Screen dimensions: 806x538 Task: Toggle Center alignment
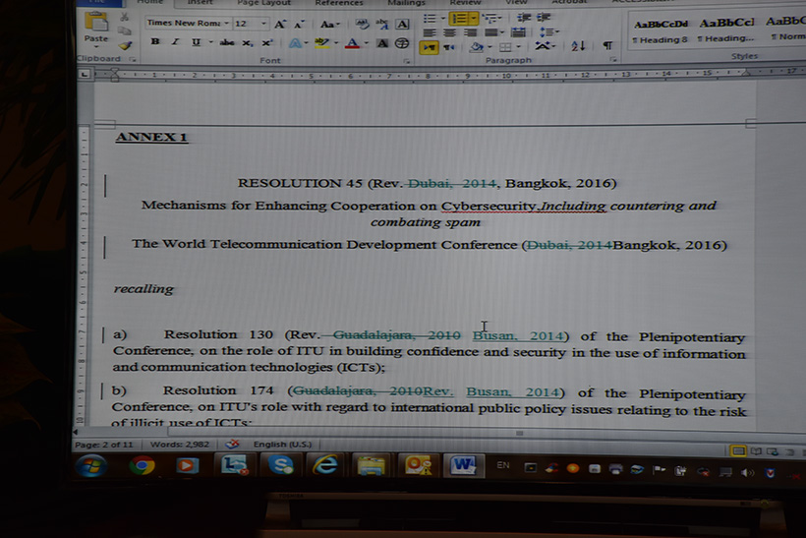[x=450, y=32]
